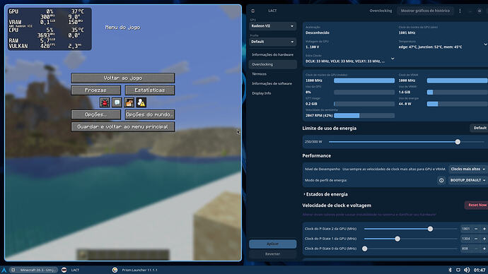Open Informações do hardware page
Screen dimensions: 488x274
tap(272, 54)
